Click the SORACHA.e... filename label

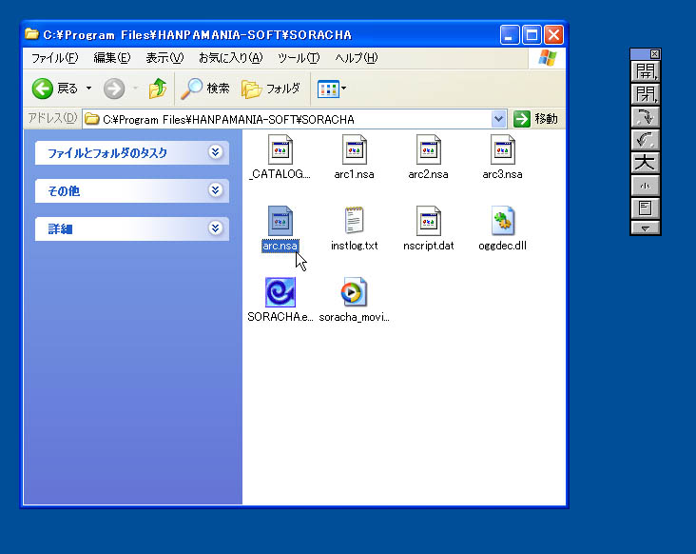pos(280,317)
